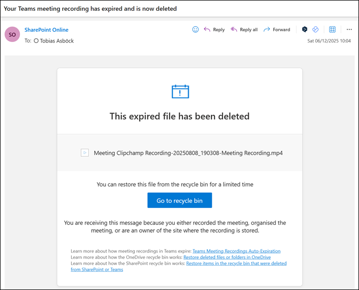Open Teams Meeting Recordings Auto-Expiration link

236,251
